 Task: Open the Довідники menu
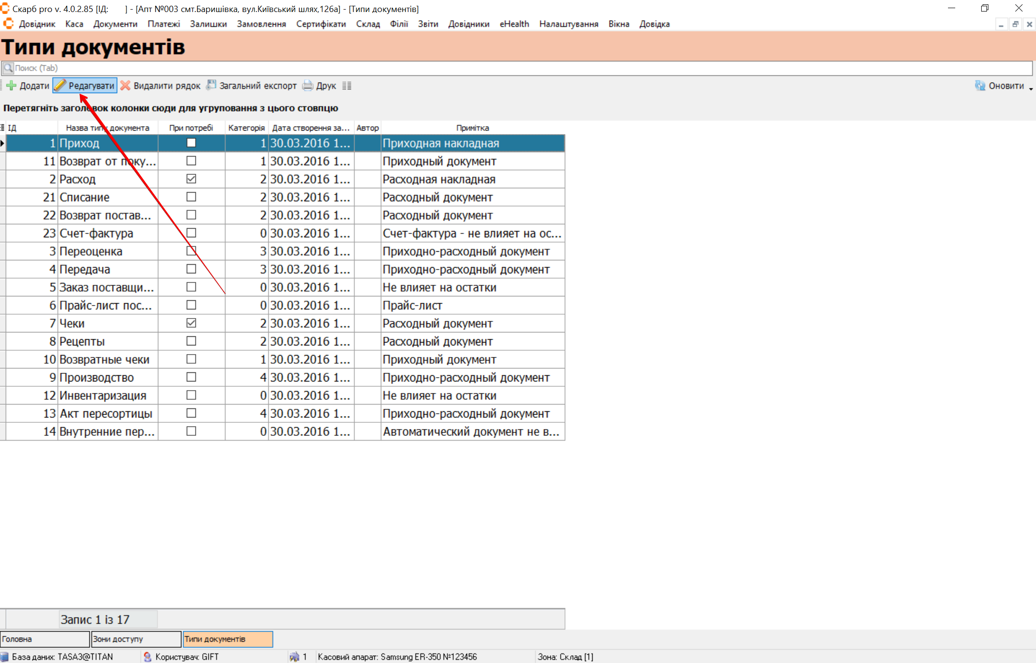click(468, 24)
